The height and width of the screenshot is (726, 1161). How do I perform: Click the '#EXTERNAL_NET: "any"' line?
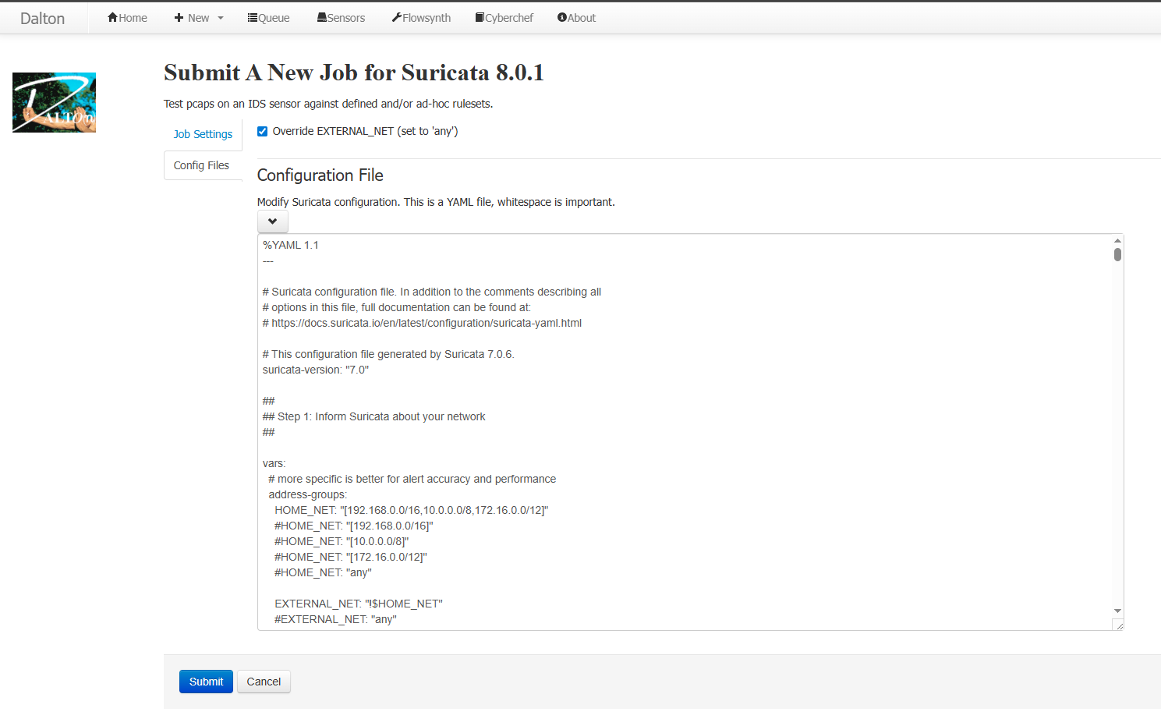(335, 619)
